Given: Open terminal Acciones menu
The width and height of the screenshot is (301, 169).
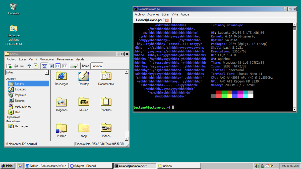Looking at the screenshot, I should click(153, 14).
